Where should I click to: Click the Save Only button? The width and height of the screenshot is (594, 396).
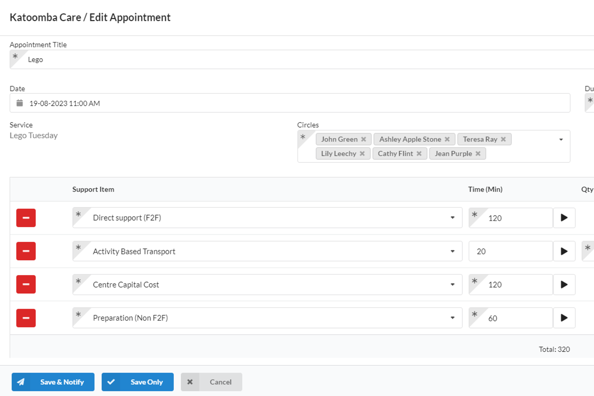click(x=137, y=382)
